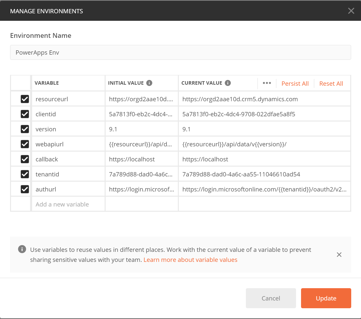
Task: Edit tenantid initial value 7a789d88-dad0-4a6c...
Action: click(x=142, y=174)
